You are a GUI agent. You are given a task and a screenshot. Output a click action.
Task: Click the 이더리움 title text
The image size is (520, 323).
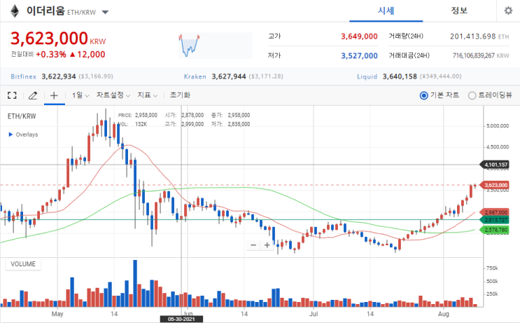(x=45, y=11)
